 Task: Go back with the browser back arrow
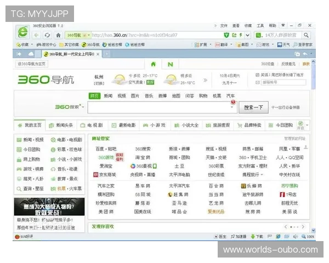(37, 35)
